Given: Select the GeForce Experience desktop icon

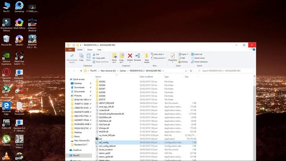Looking at the screenshot, I should click(6, 59).
